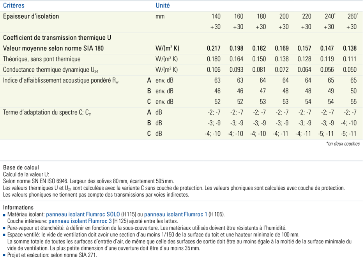Click the Théorique, sans pont thermique row label
Screen dimensions: 364x261
[42, 59]
